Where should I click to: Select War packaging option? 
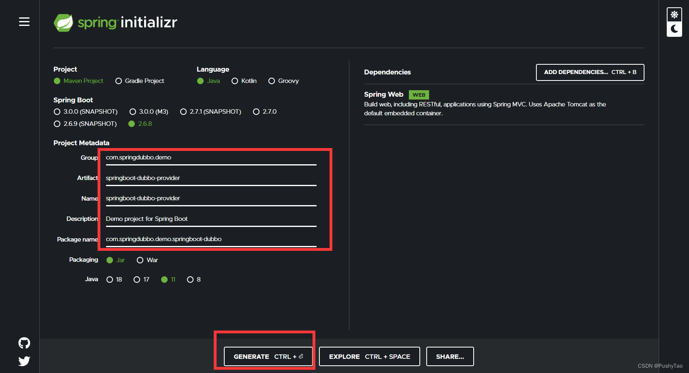point(140,260)
